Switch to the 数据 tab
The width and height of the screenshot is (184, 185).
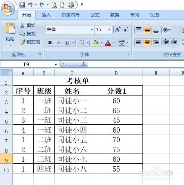(115, 15)
